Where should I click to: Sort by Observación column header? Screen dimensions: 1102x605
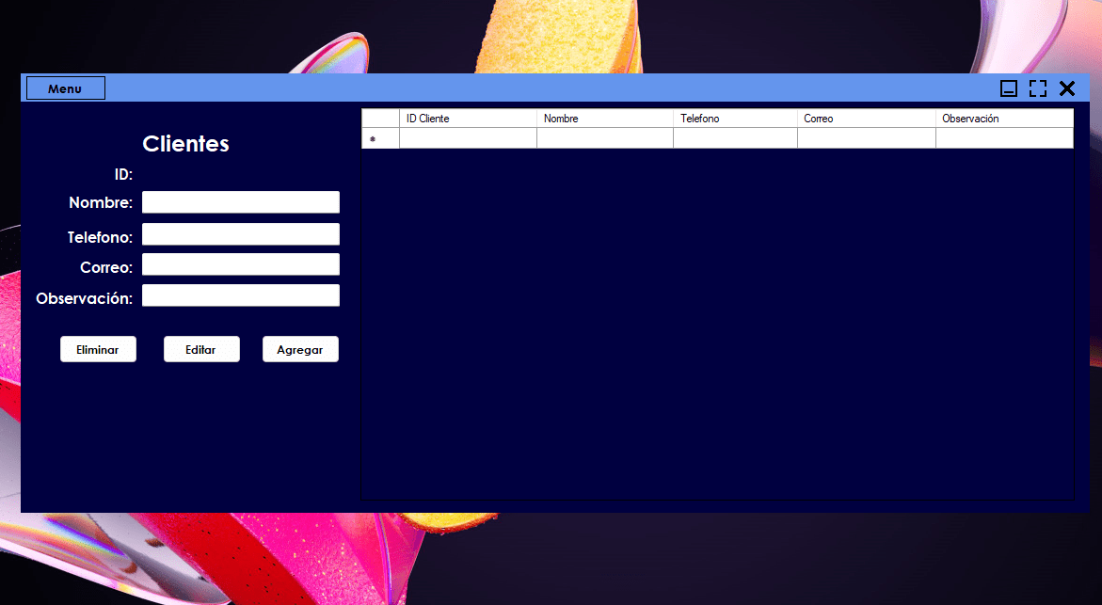(1003, 119)
